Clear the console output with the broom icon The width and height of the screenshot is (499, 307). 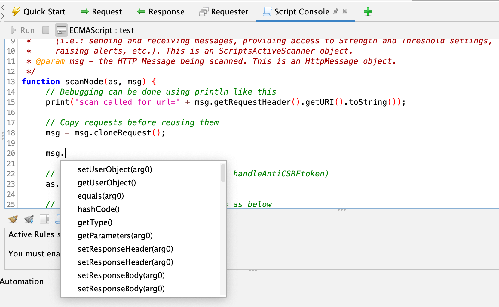(13, 219)
